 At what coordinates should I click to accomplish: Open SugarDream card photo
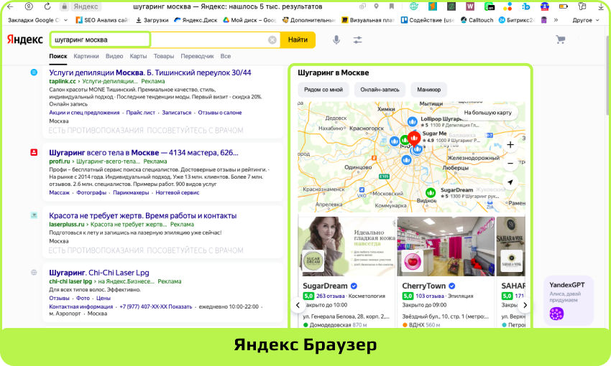pos(346,247)
